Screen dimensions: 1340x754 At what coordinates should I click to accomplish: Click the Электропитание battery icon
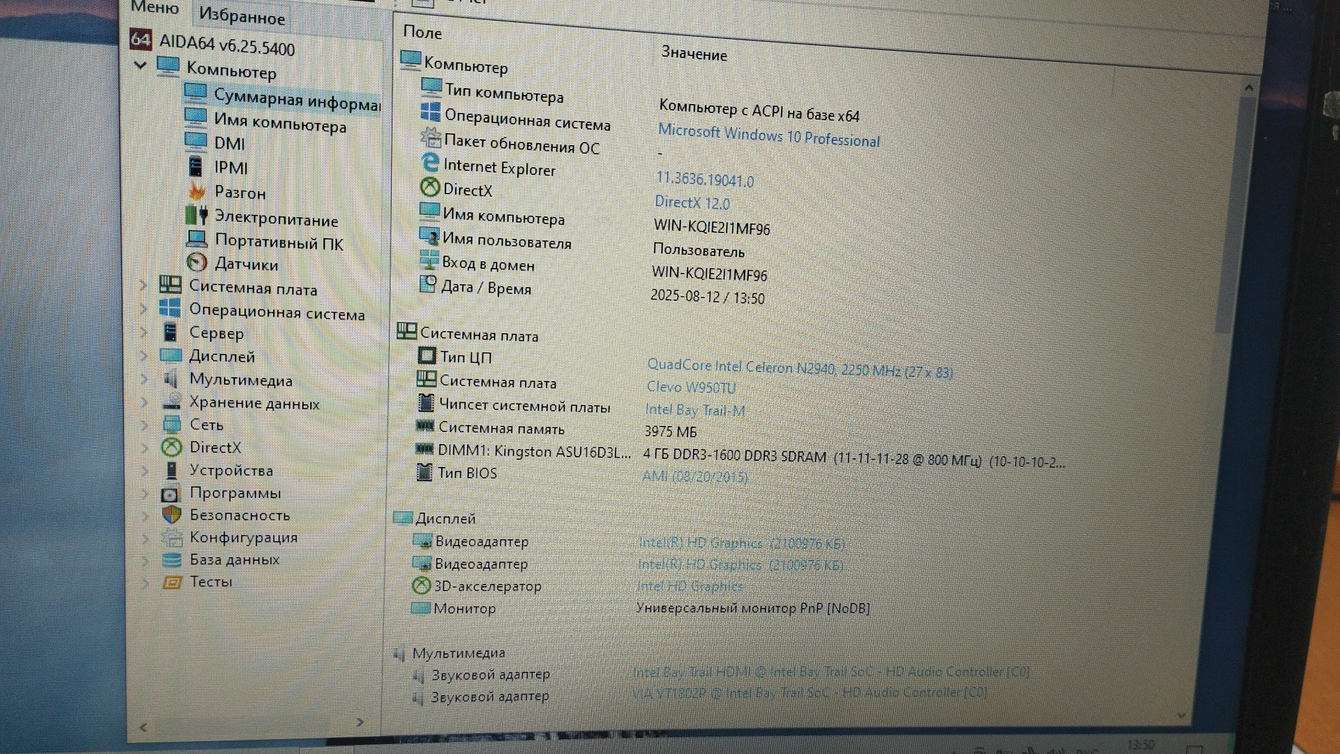point(197,216)
